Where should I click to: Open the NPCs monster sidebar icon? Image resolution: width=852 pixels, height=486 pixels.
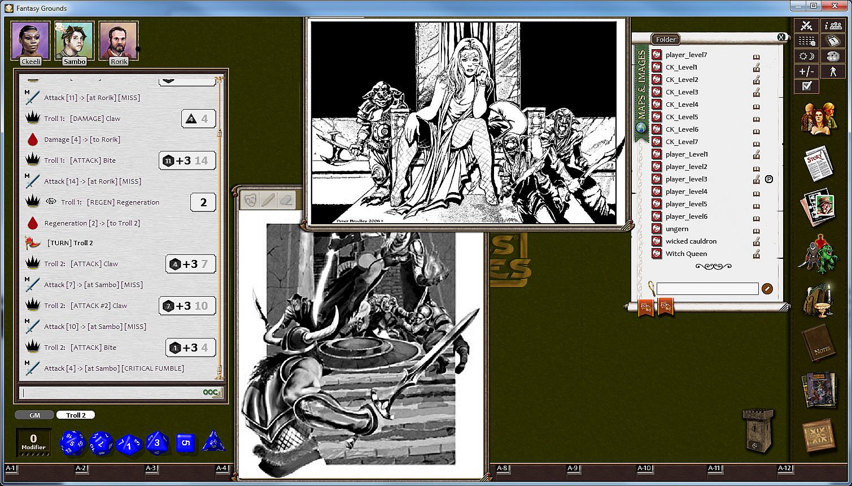(x=818, y=254)
